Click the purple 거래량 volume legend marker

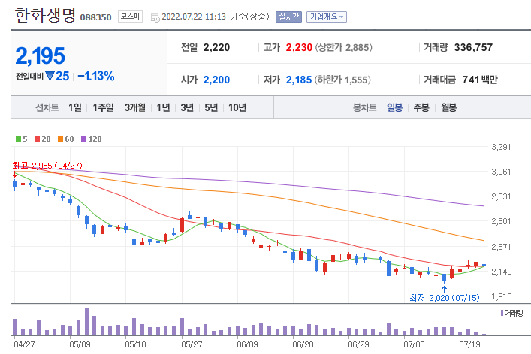502,313
